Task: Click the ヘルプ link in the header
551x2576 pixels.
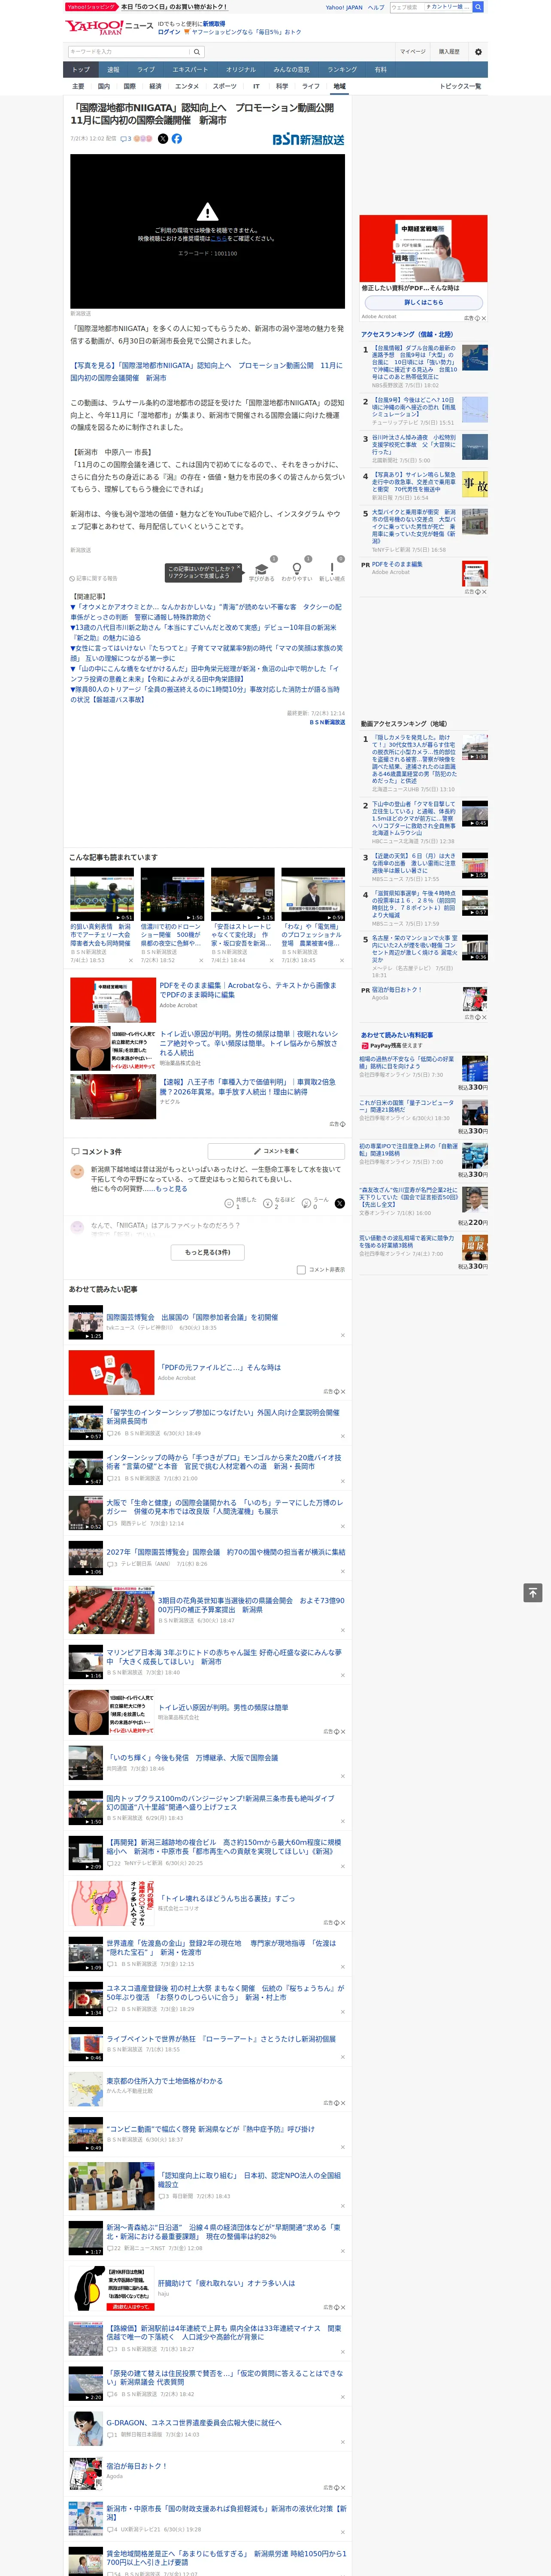Action: [x=376, y=7]
